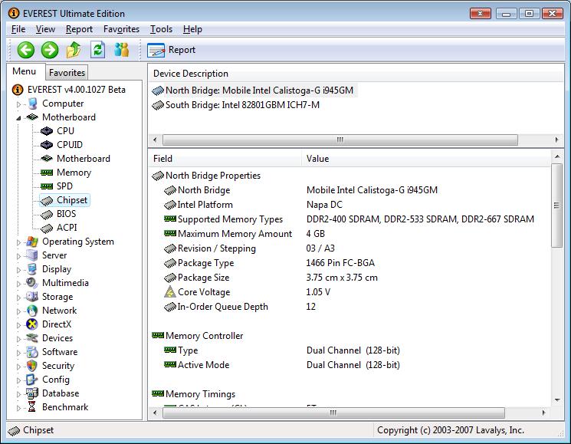Screen dimensions: 571x444
Task: Click the folder Up toolbar icon
Action: point(74,50)
